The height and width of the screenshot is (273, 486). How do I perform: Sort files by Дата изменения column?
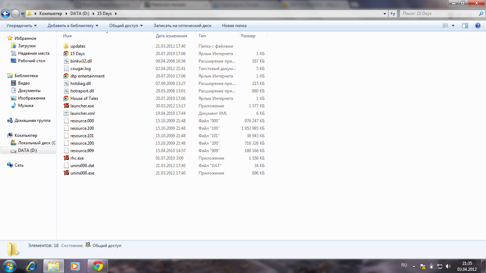[175, 36]
